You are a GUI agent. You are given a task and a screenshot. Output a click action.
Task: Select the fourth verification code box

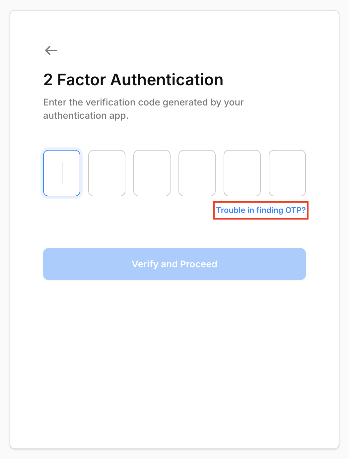point(197,173)
